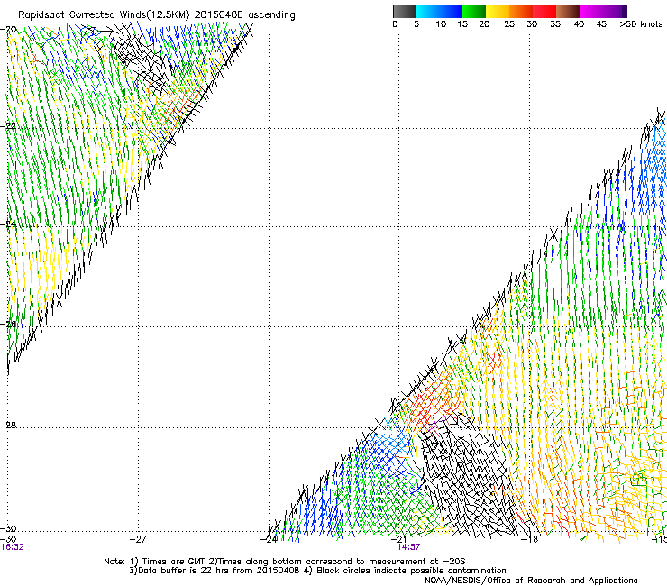Click the dark purple 45-50 knots legend segment

click(615, 11)
